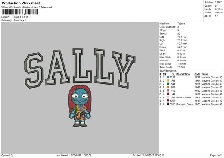This screenshot has width=224, height=158.
Task: Click the thread code '1004'
Action: pos(197,97)
